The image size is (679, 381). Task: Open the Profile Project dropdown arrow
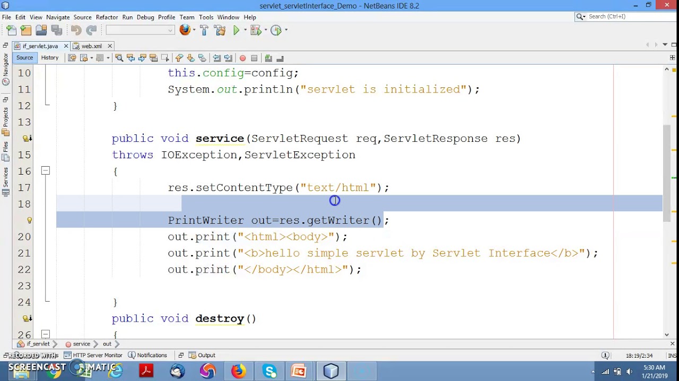286,30
